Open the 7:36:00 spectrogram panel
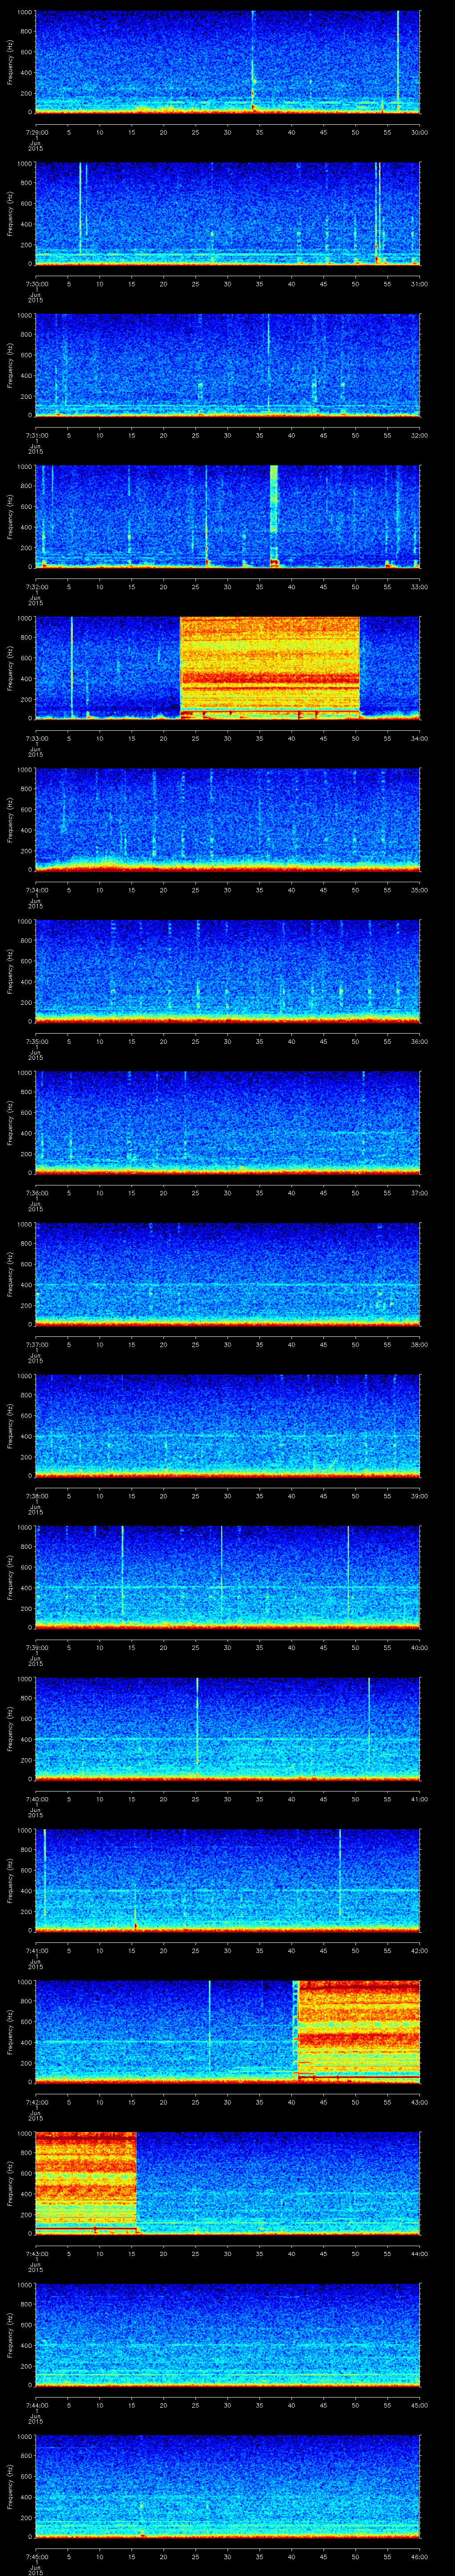Image resolution: width=455 pixels, height=2576 pixels. [227, 1122]
